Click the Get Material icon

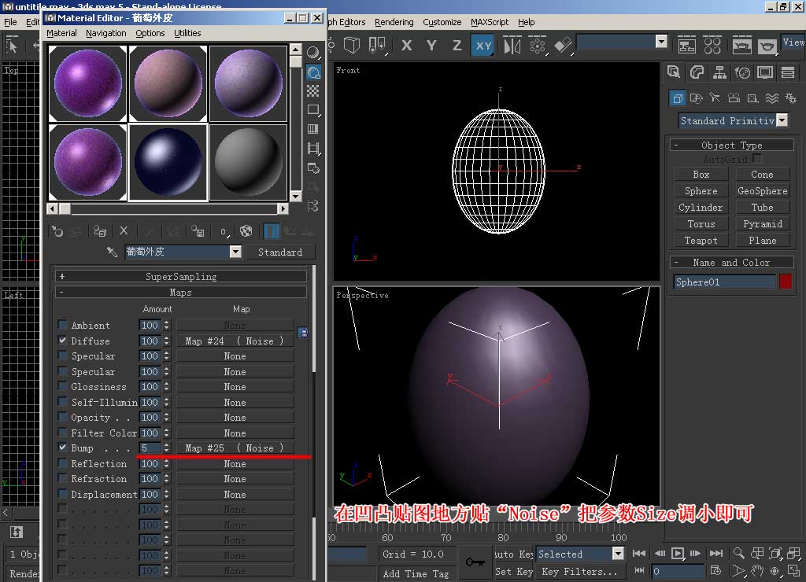click(x=57, y=231)
